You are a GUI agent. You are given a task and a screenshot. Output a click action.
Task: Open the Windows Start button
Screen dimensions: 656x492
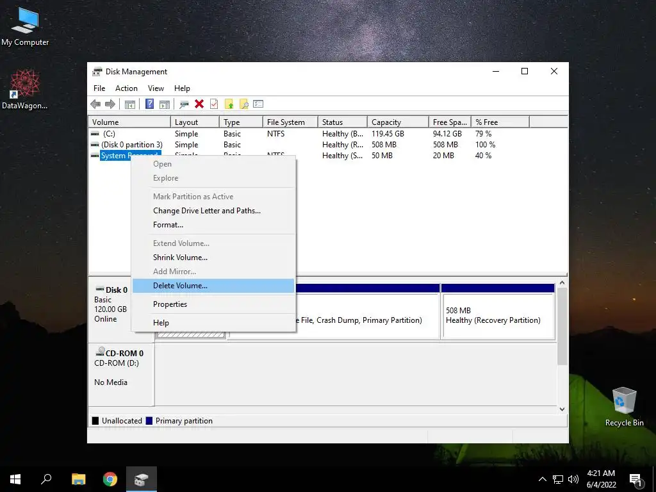(15, 479)
